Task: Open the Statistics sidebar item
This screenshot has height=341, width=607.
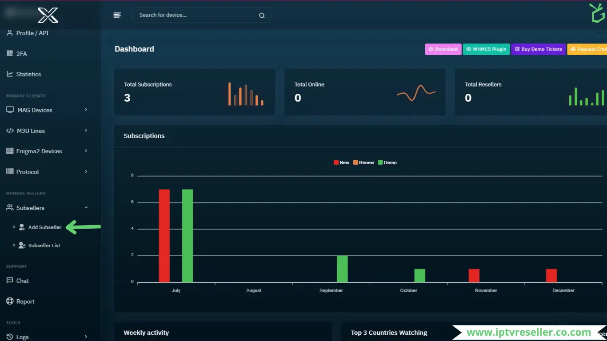Action: click(28, 74)
